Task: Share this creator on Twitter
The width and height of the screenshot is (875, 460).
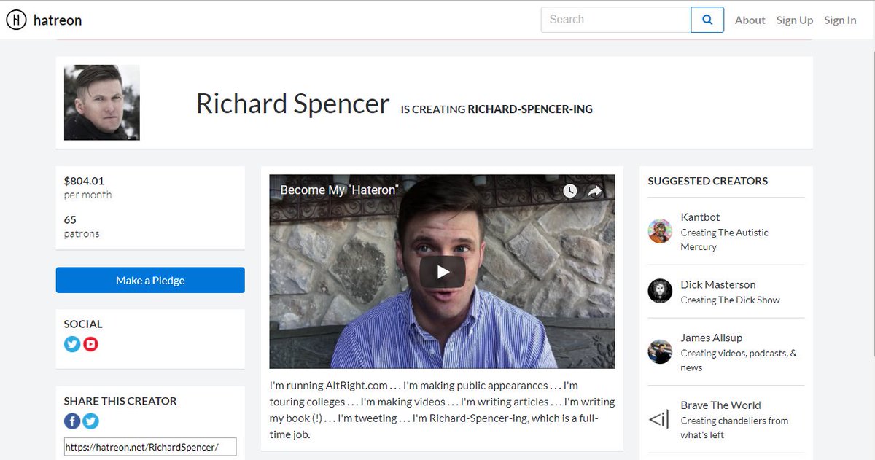Action: click(x=90, y=421)
